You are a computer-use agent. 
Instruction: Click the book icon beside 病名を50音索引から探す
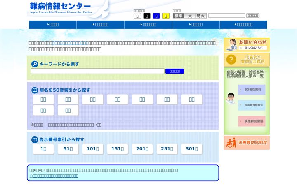coord(35,90)
